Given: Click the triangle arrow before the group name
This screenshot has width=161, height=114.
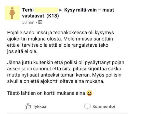Looking at the screenshot, I should pyautogui.click(x=61, y=10).
